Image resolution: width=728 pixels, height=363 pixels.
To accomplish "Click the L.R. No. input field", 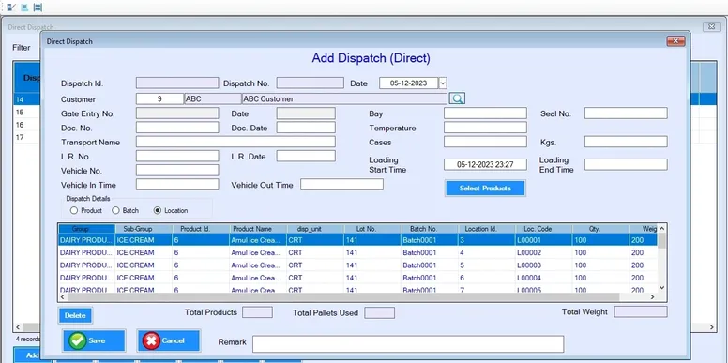I will [177, 156].
